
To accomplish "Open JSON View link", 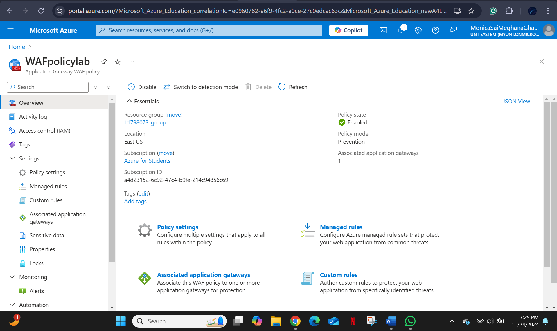I will [x=516, y=101].
